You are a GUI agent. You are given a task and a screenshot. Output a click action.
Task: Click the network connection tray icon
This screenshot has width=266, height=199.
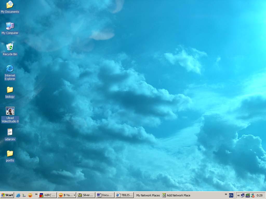243,195
